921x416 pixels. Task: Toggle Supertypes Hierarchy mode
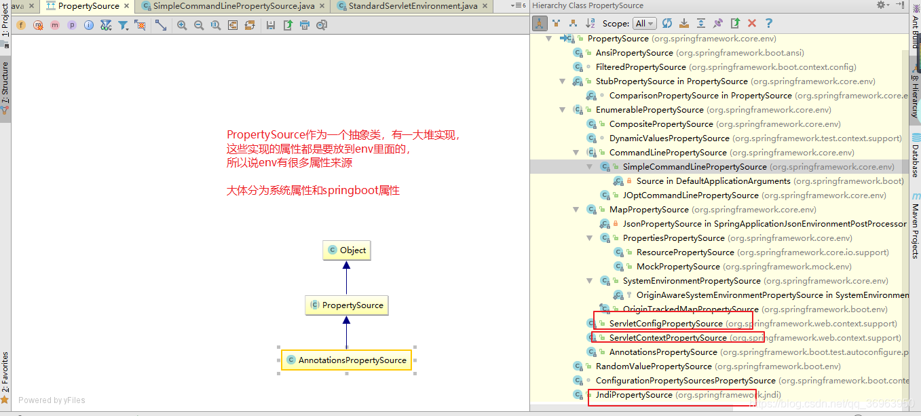[557, 23]
